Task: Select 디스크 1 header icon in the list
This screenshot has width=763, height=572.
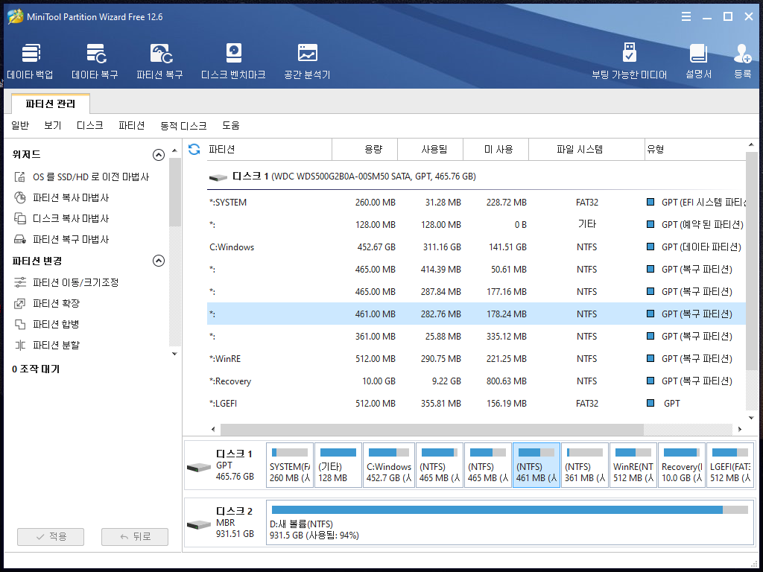Action: [218, 177]
